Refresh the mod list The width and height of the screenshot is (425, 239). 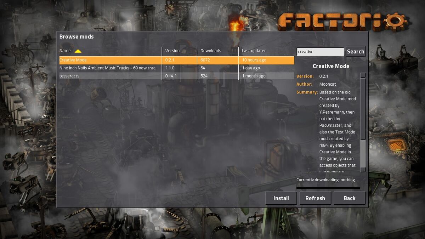click(x=315, y=198)
